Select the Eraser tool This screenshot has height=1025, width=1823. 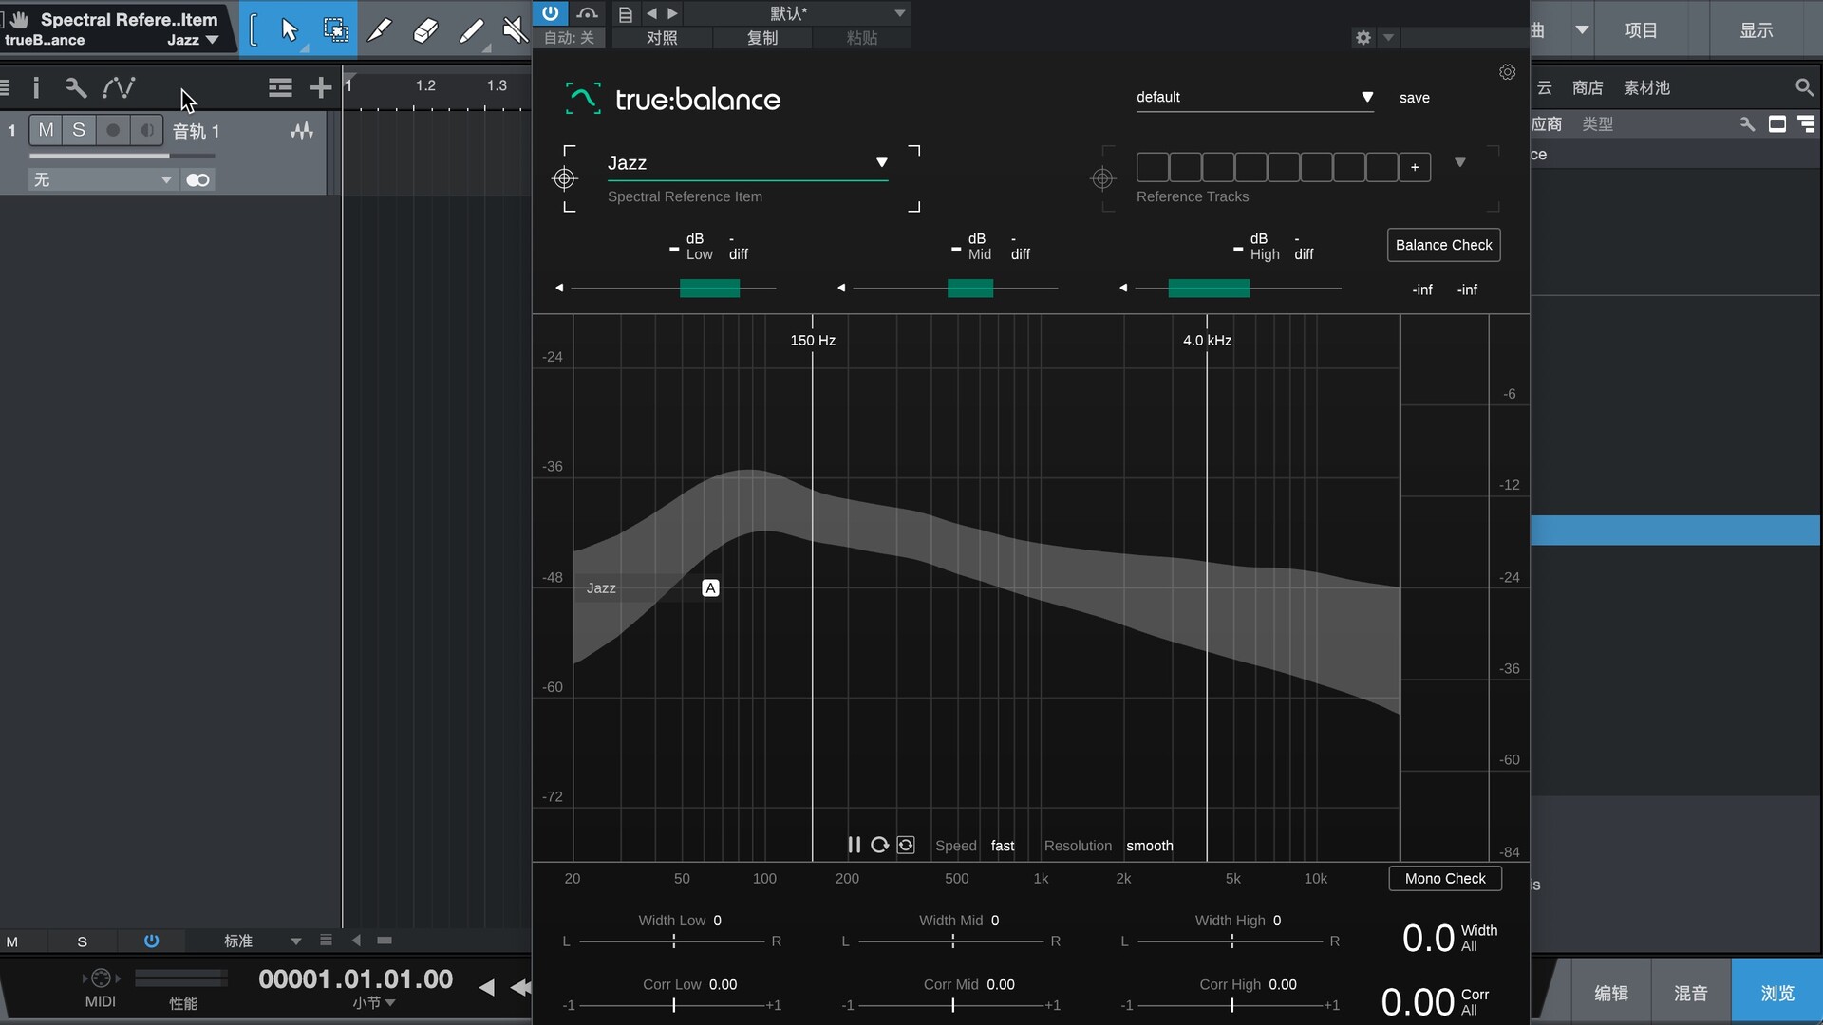tap(425, 29)
